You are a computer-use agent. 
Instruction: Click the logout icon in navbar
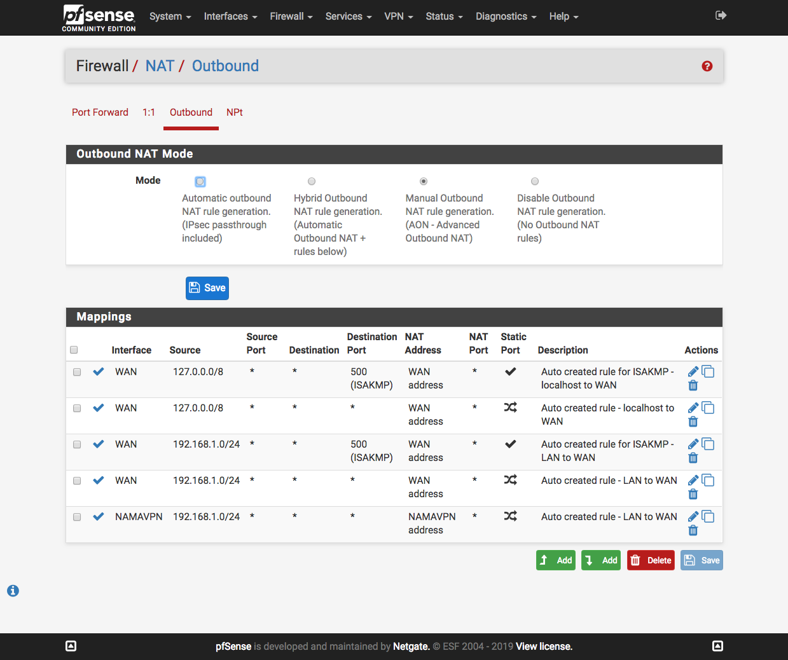point(721,15)
